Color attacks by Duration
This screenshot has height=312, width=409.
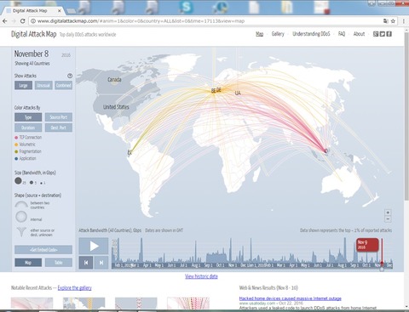(28, 128)
